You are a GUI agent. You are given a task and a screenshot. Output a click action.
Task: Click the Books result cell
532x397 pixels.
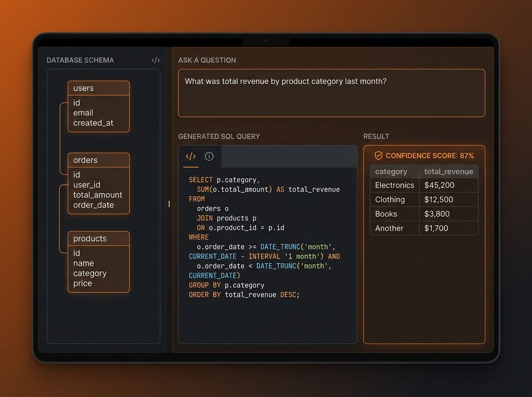pyautogui.click(x=395, y=214)
